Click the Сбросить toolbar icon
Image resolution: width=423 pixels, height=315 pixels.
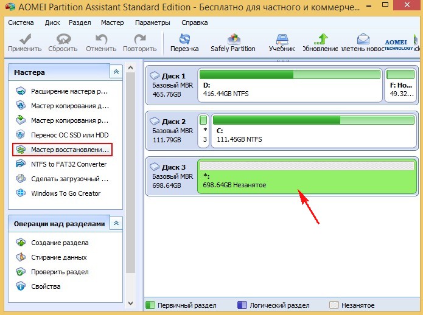point(63,40)
